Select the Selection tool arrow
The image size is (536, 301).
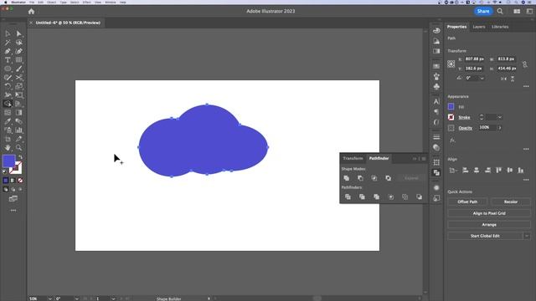(x=8, y=33)
